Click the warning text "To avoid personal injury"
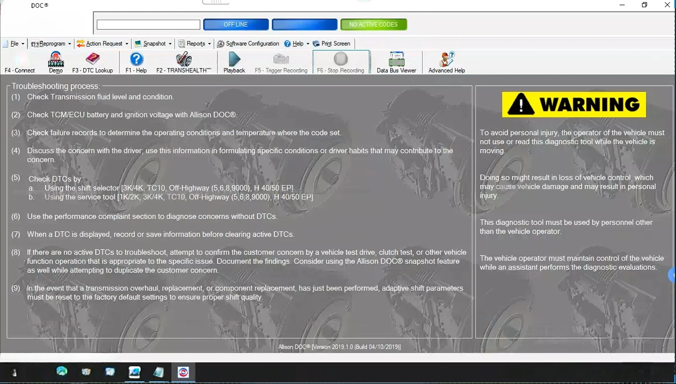This screenshot has height=384, width=676. (x=572, y=142)
